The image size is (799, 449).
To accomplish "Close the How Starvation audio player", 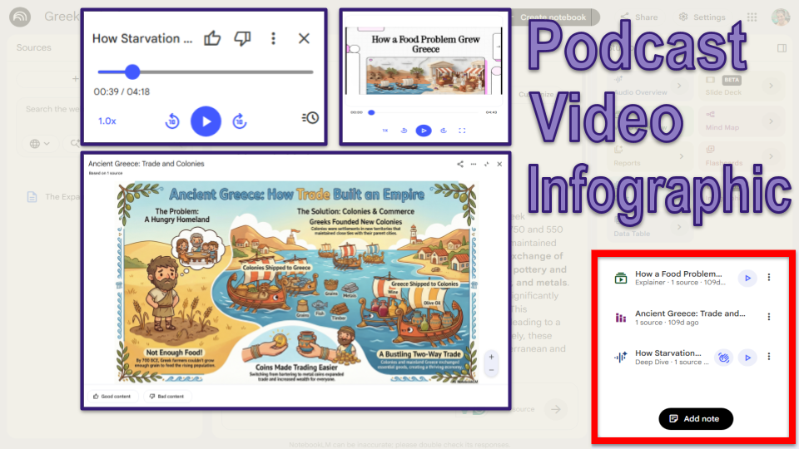I will pyautogui.click(x=305, y=38).
